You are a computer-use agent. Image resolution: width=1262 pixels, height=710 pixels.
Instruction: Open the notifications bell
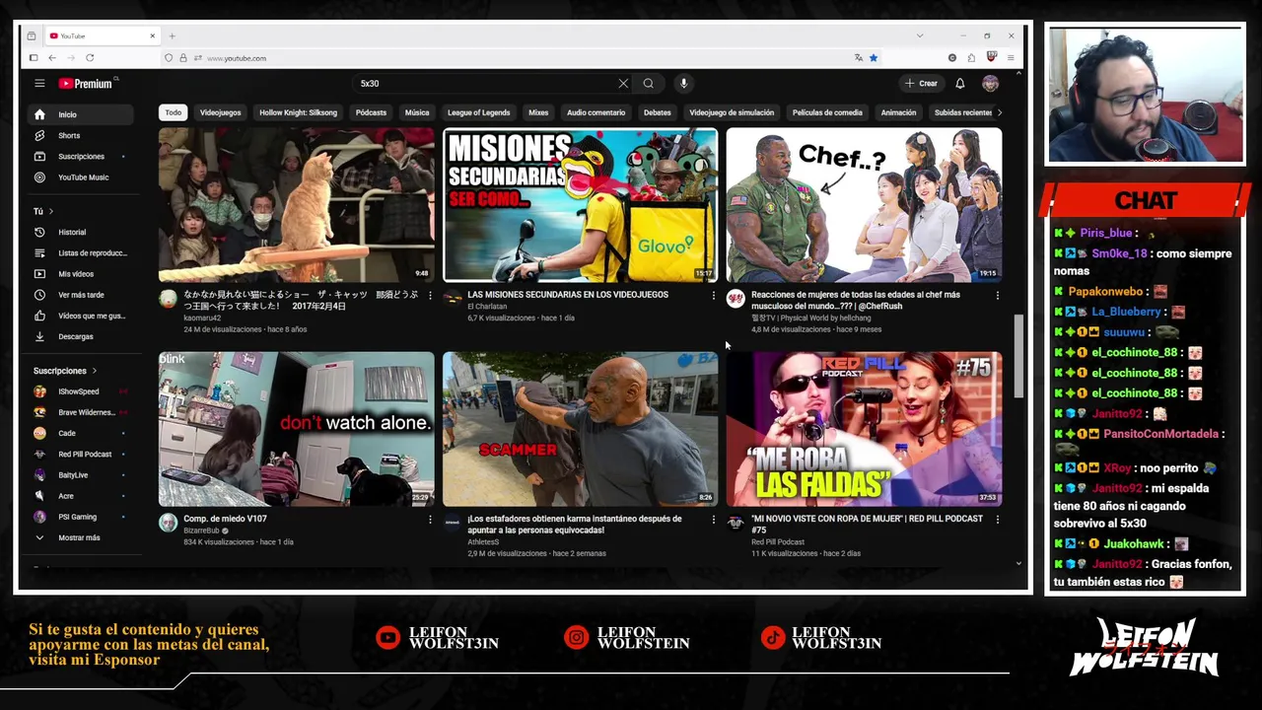pos(960,84)
